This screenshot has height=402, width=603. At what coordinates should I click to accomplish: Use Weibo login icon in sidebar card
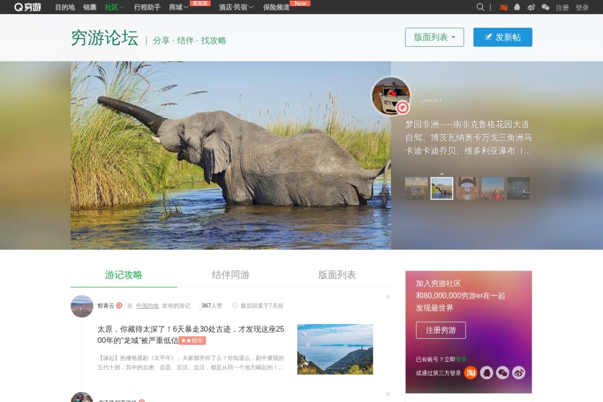tap(519, 373)
